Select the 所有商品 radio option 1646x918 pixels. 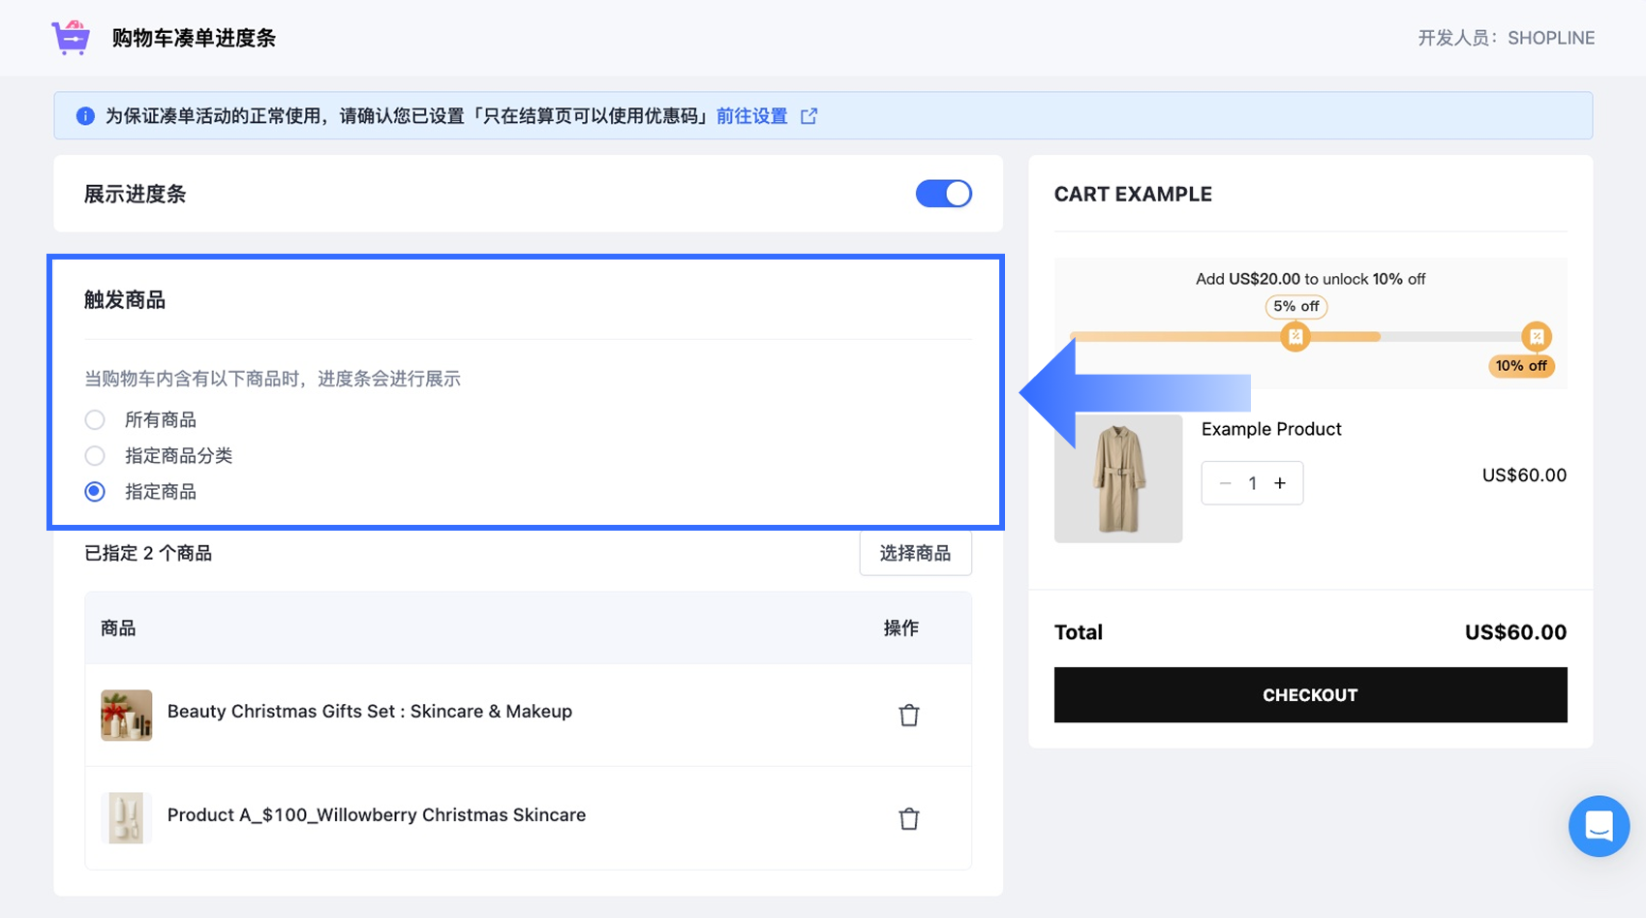pyautogui.click(x=95, y=420)
